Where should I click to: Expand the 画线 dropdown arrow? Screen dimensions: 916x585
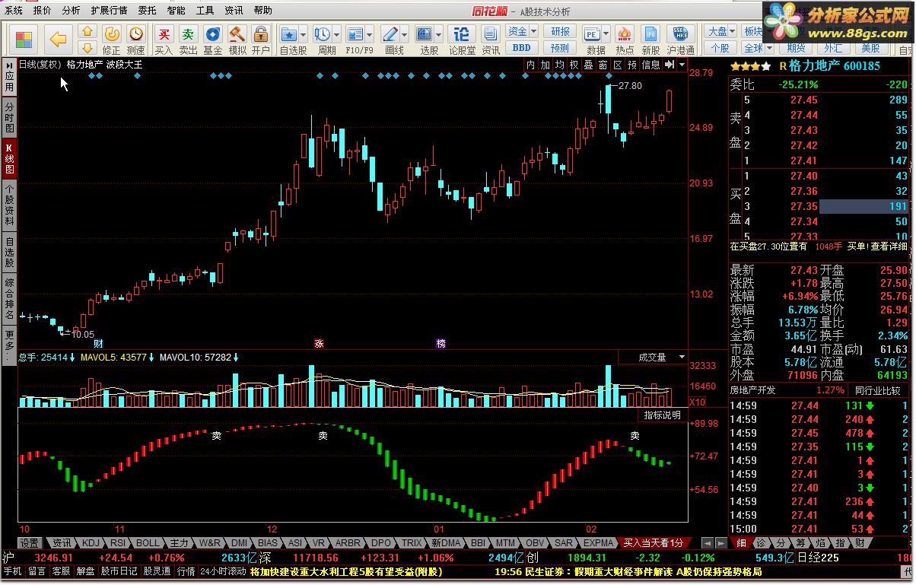tap(405, 34)
